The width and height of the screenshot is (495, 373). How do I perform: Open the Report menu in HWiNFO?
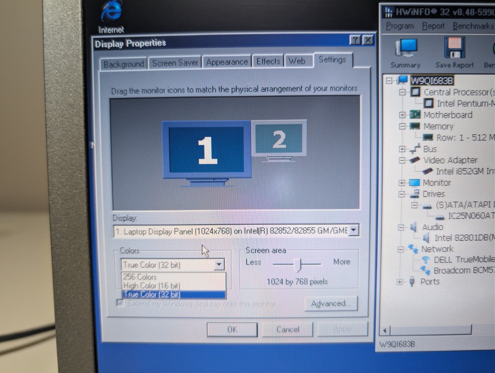pyautogui.click(x=433, y=26)
